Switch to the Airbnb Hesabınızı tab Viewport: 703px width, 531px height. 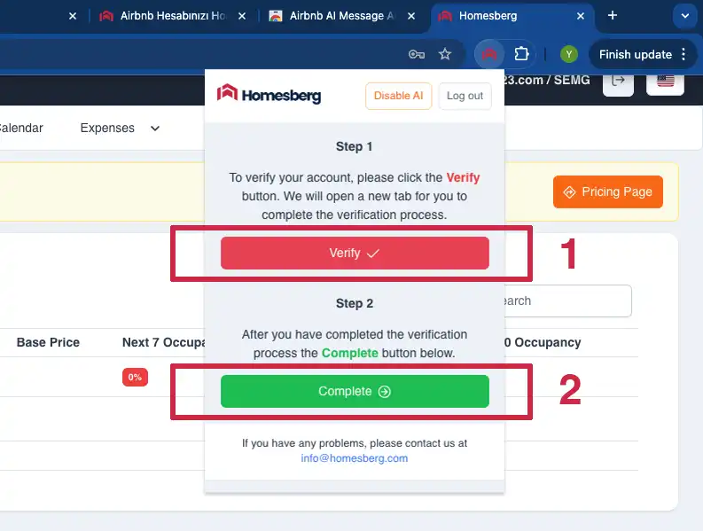point(172,16)
